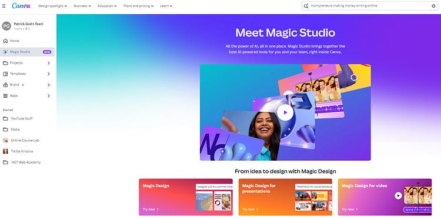441x219 pixels.
Task: Click Try now on the Magic Design card
Action: (x=151, y=210)
